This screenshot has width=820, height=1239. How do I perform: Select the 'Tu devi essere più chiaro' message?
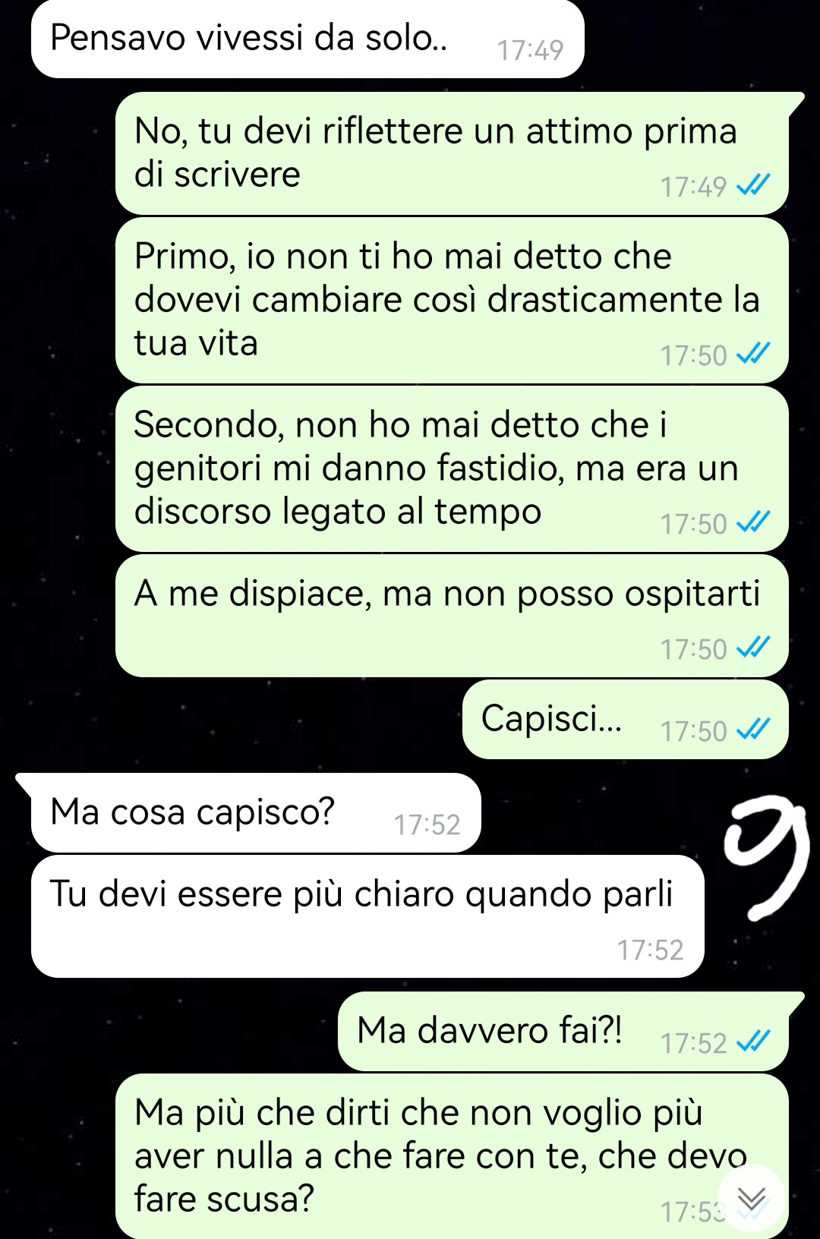tap(367, 916)
